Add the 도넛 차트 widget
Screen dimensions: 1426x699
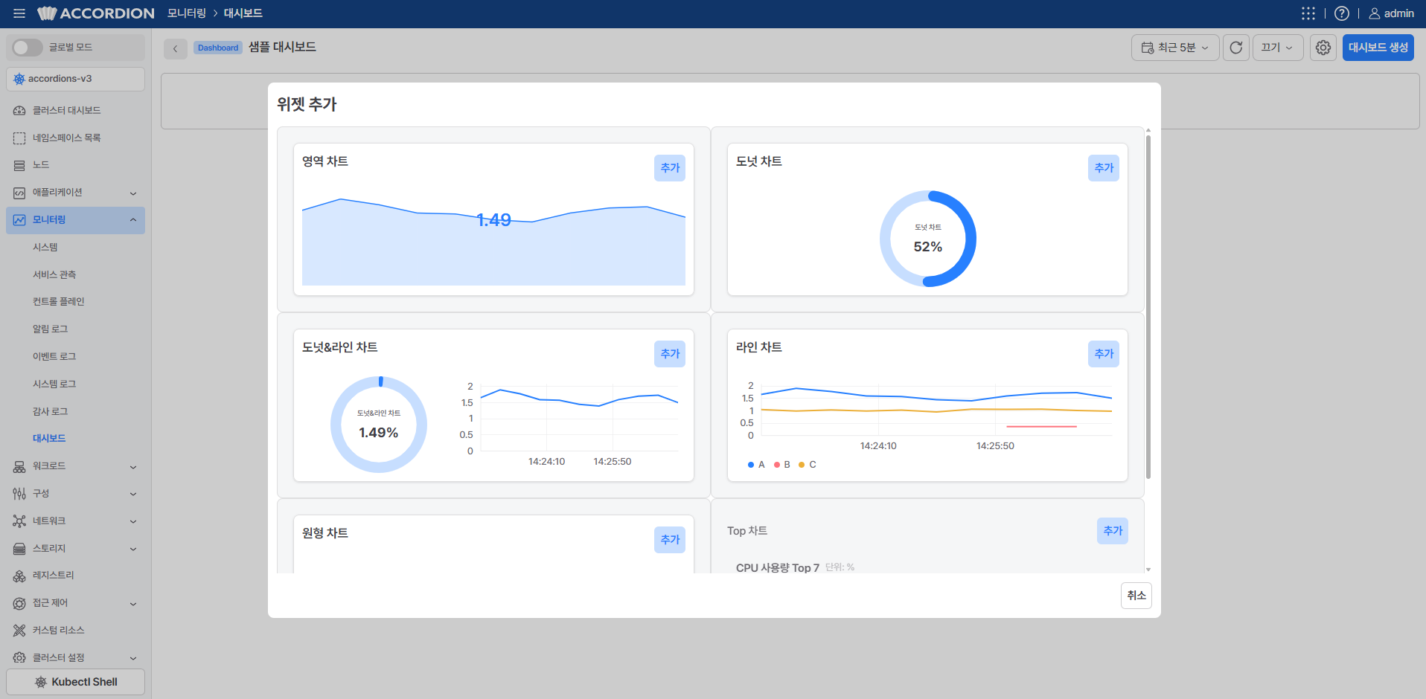click(1104, 168)
